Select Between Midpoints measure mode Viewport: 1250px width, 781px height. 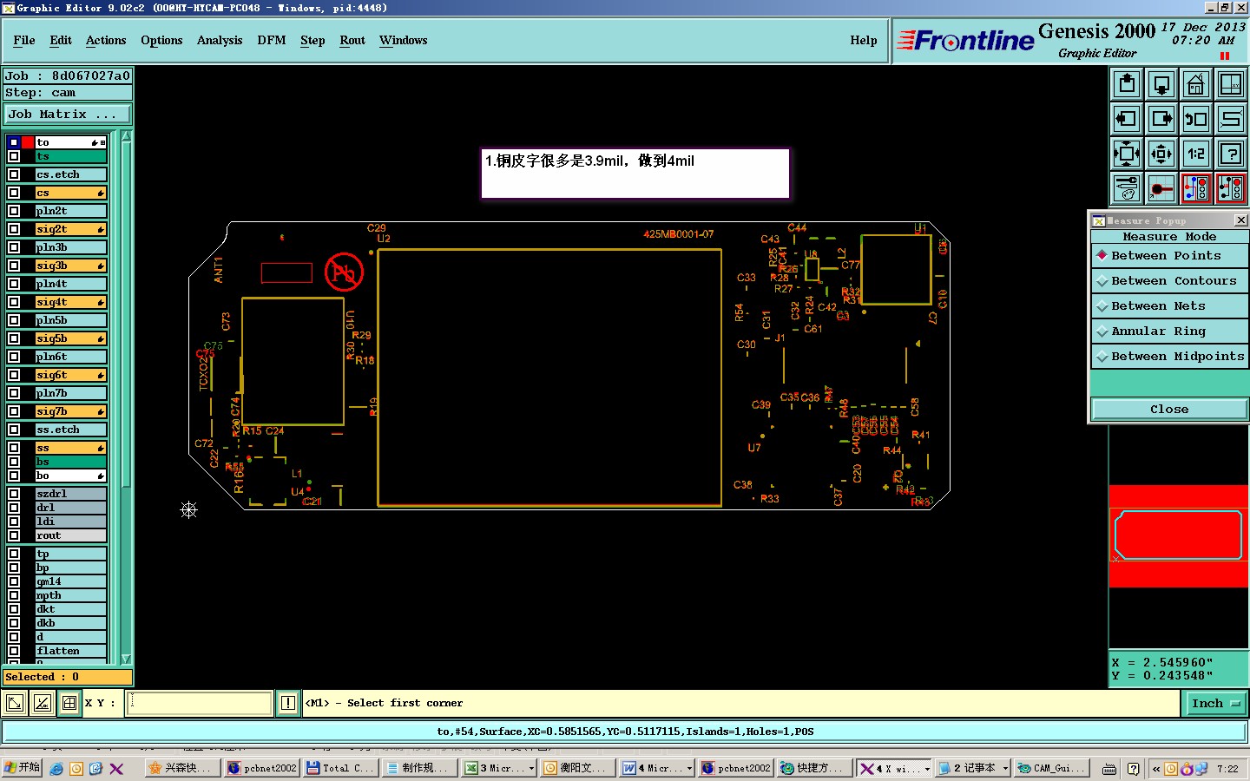1169,357
